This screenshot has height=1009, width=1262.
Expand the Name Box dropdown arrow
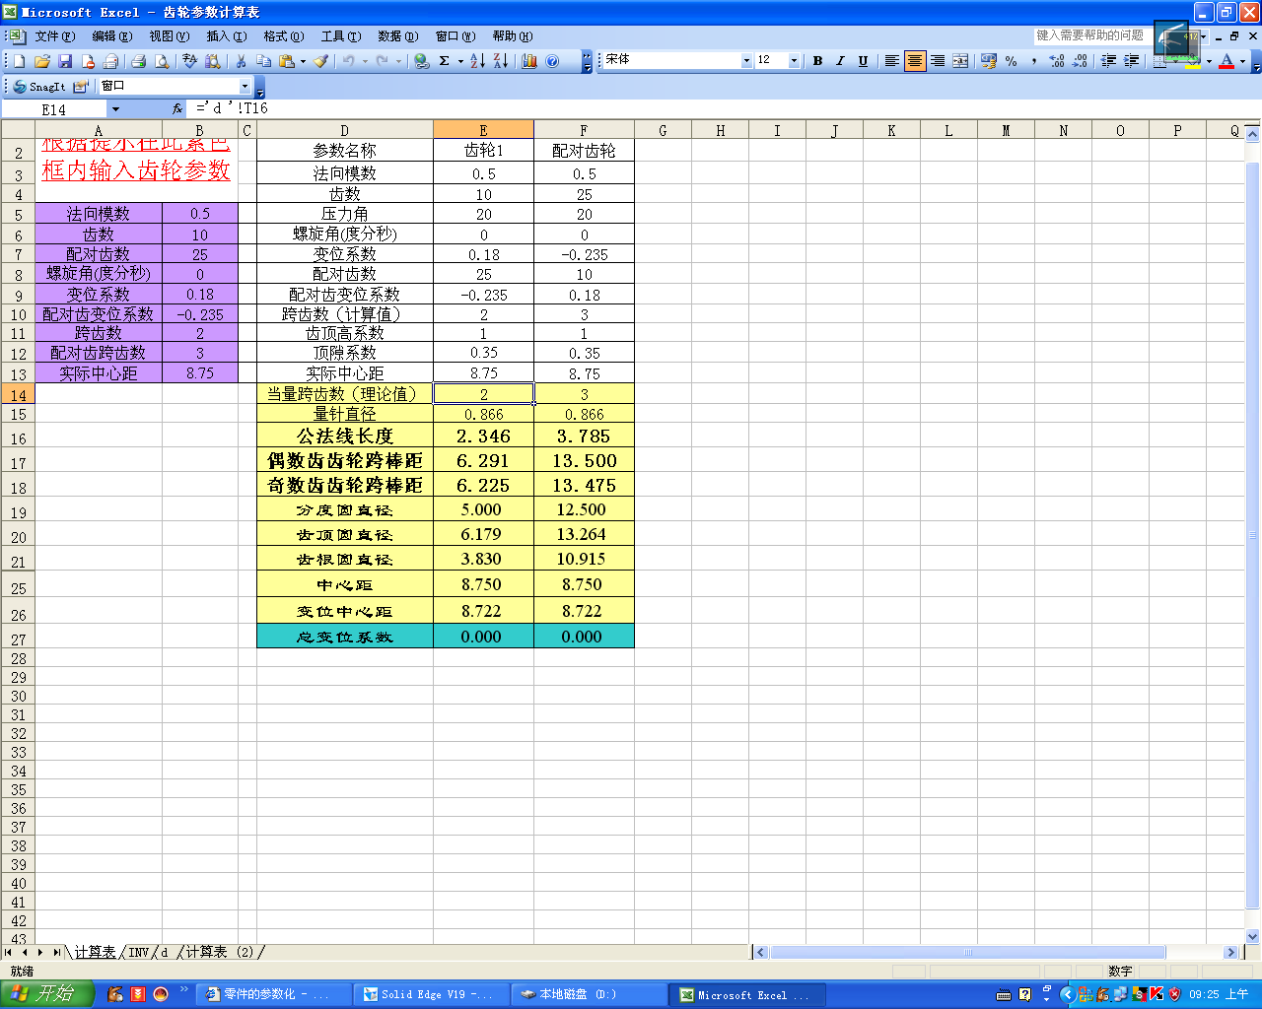click(x=115, y=109)
